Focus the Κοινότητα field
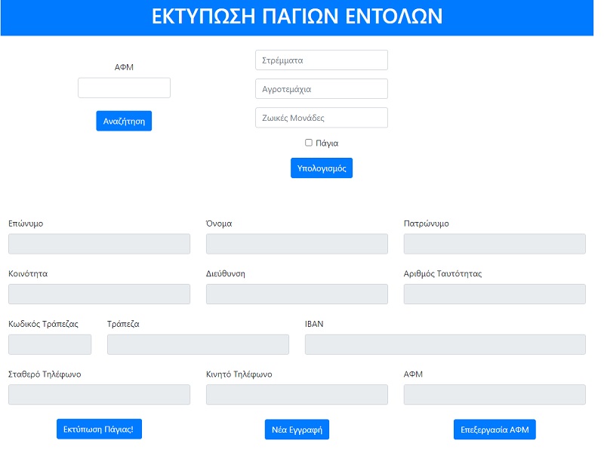 (x=99, y=294)
